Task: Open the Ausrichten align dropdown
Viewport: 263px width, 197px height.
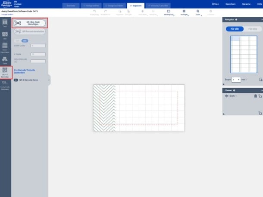Action: (x=143, y=12)
